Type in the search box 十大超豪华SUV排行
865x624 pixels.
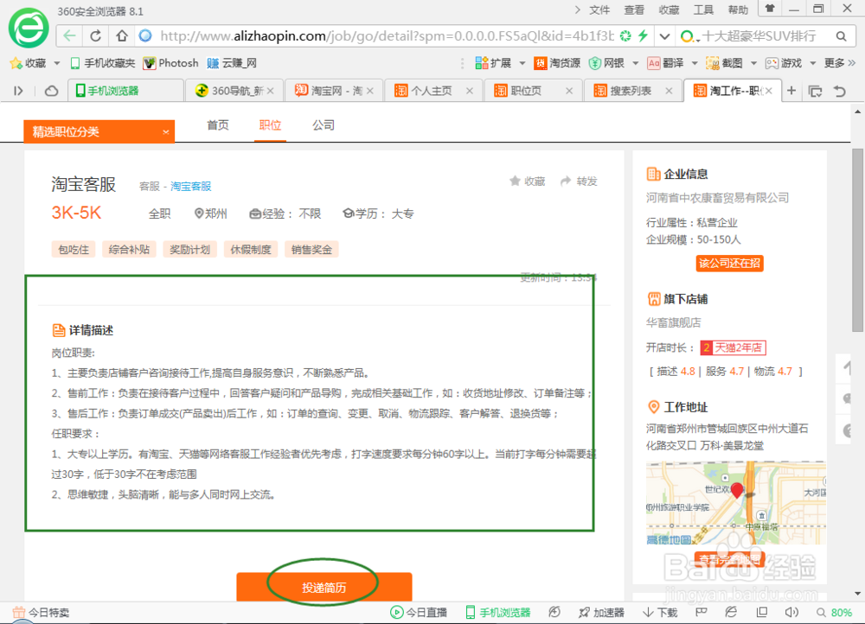coord(758,36)
